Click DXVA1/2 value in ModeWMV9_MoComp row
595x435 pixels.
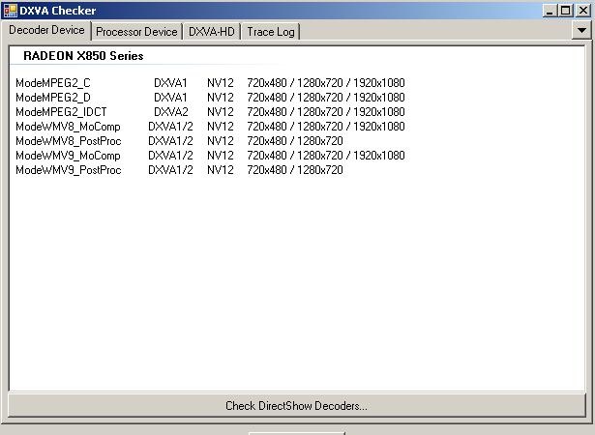click(170, 155)
